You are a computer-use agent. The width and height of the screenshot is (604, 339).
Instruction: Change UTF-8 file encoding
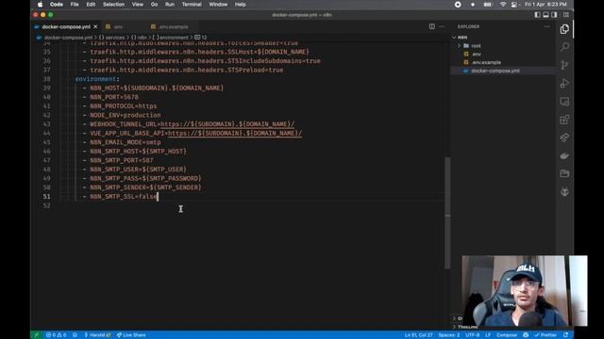(x=472, y=335)
